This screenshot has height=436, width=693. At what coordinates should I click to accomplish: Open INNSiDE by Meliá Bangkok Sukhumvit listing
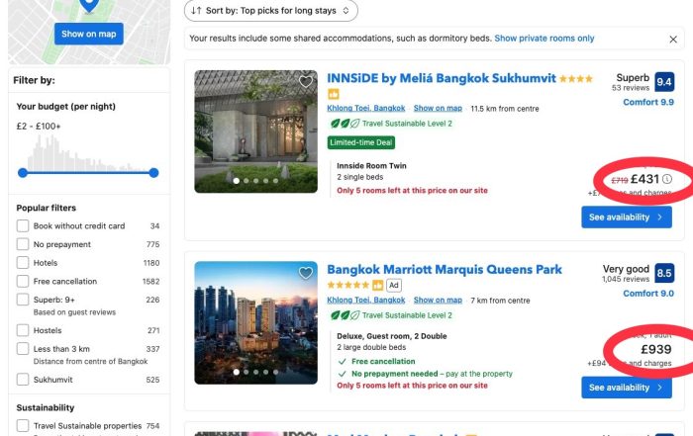442,78
